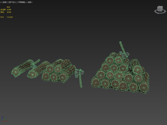Click the ViewCube cube face

[160, 9]
